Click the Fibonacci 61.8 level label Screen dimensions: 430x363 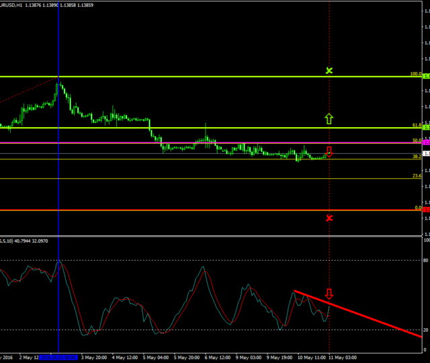pos(417,125)
